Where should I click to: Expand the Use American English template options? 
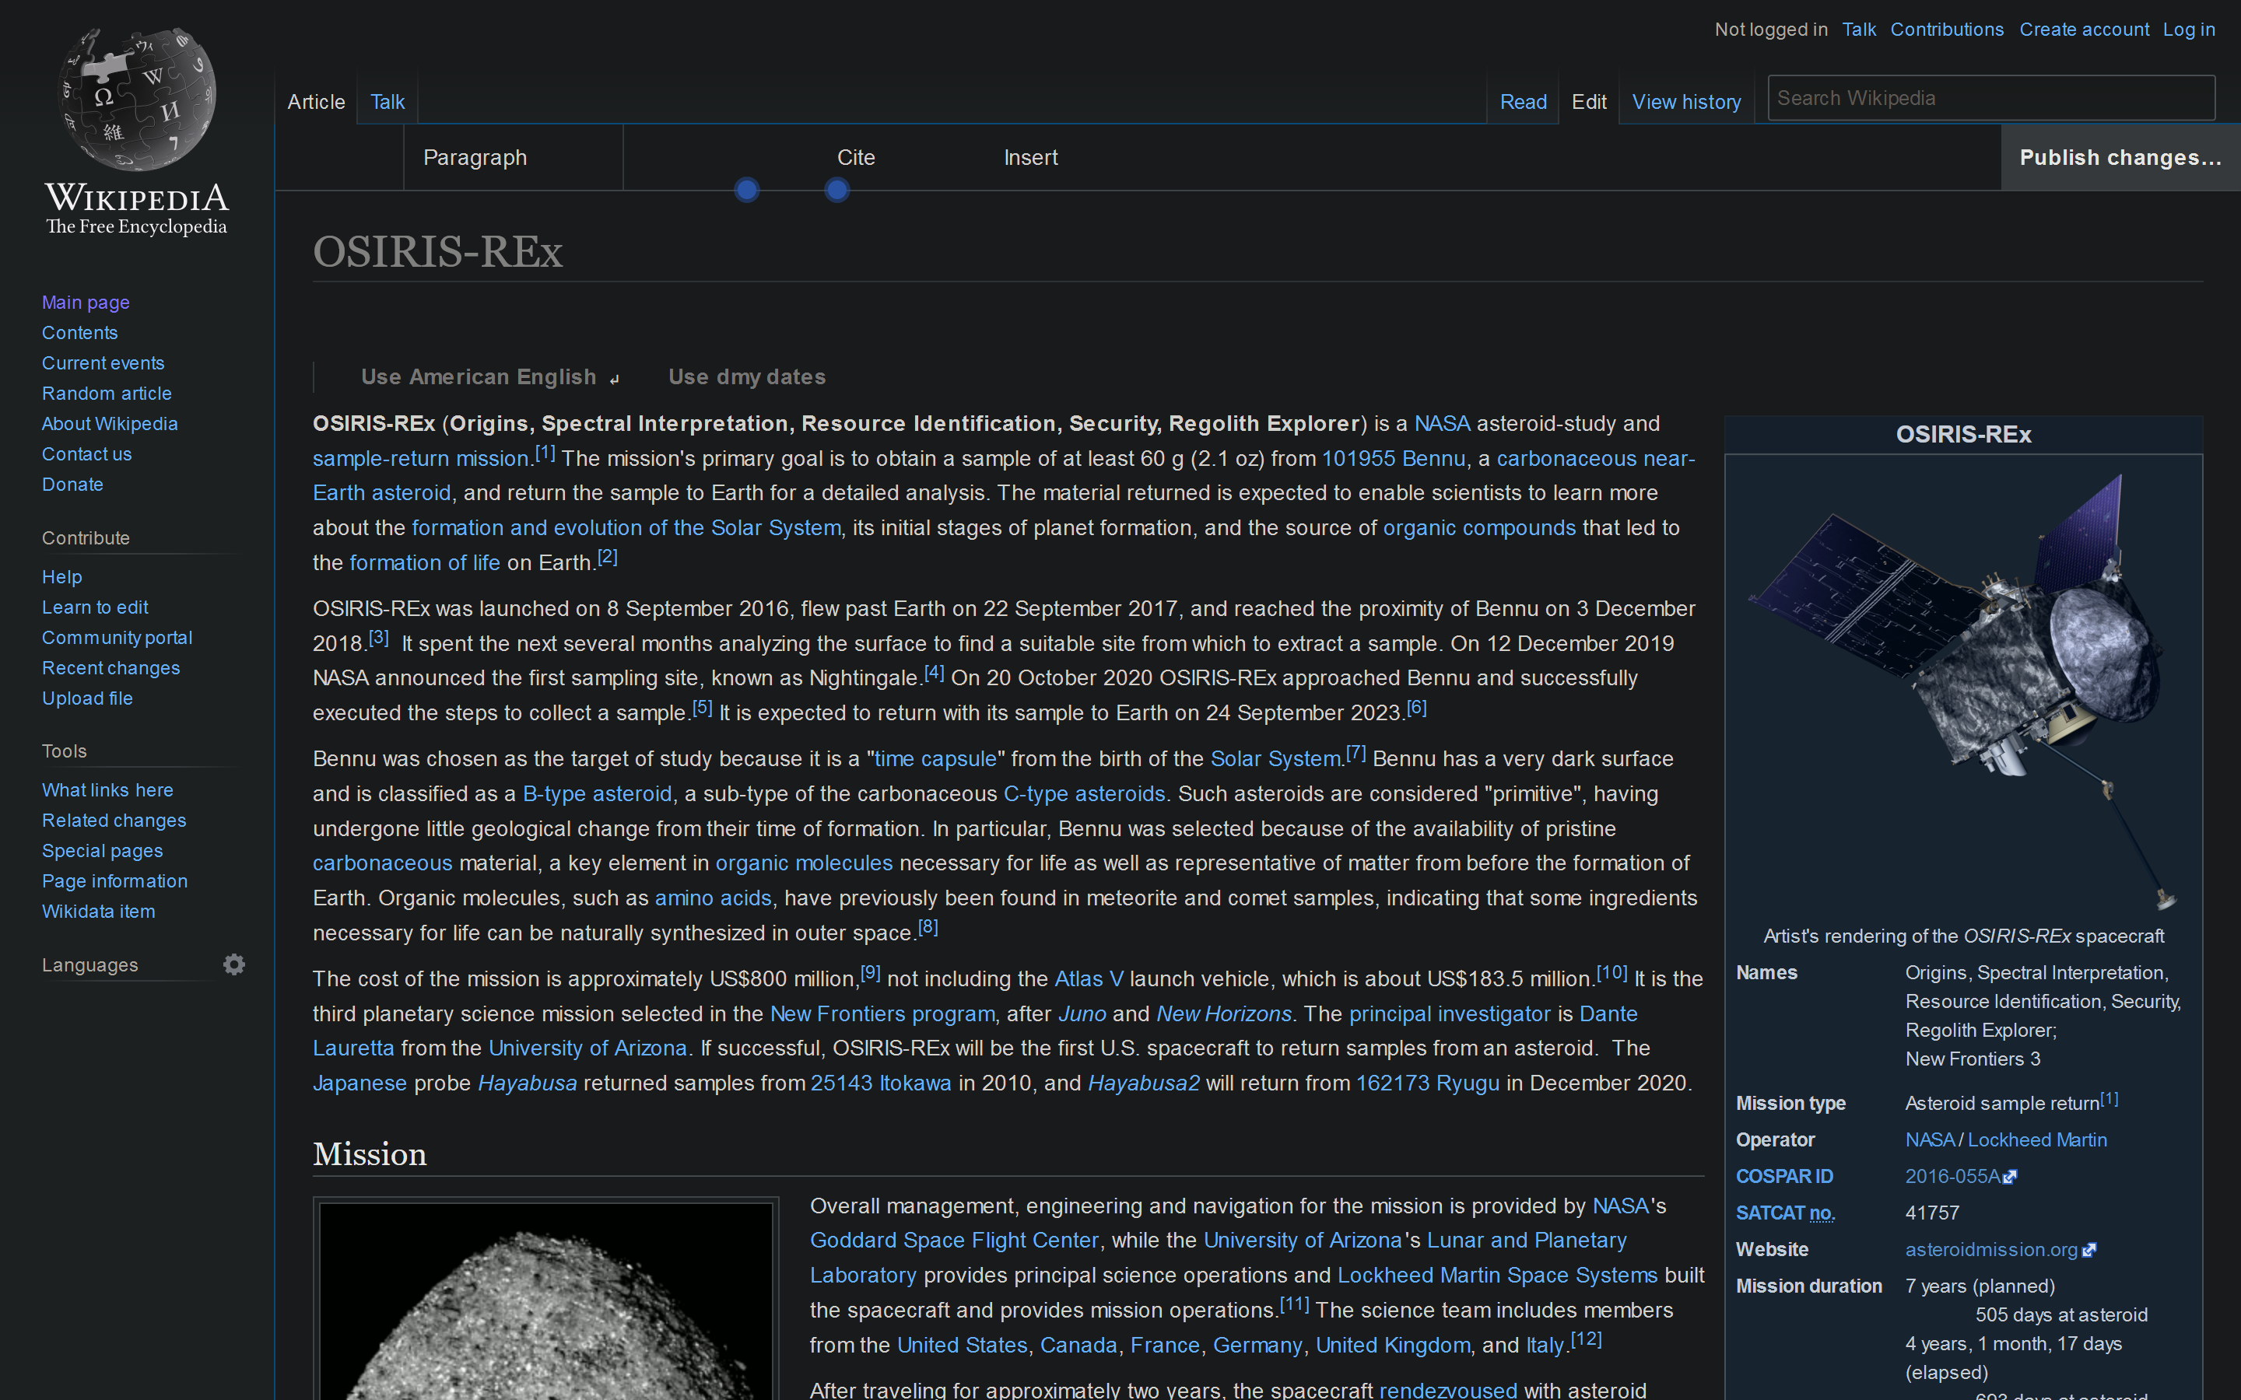[615, 377]
